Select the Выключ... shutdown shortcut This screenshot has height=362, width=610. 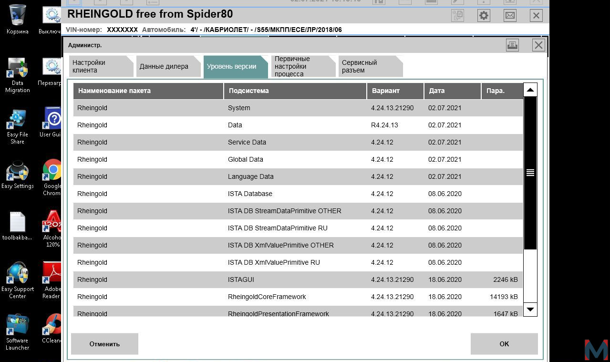coord(51,21)
